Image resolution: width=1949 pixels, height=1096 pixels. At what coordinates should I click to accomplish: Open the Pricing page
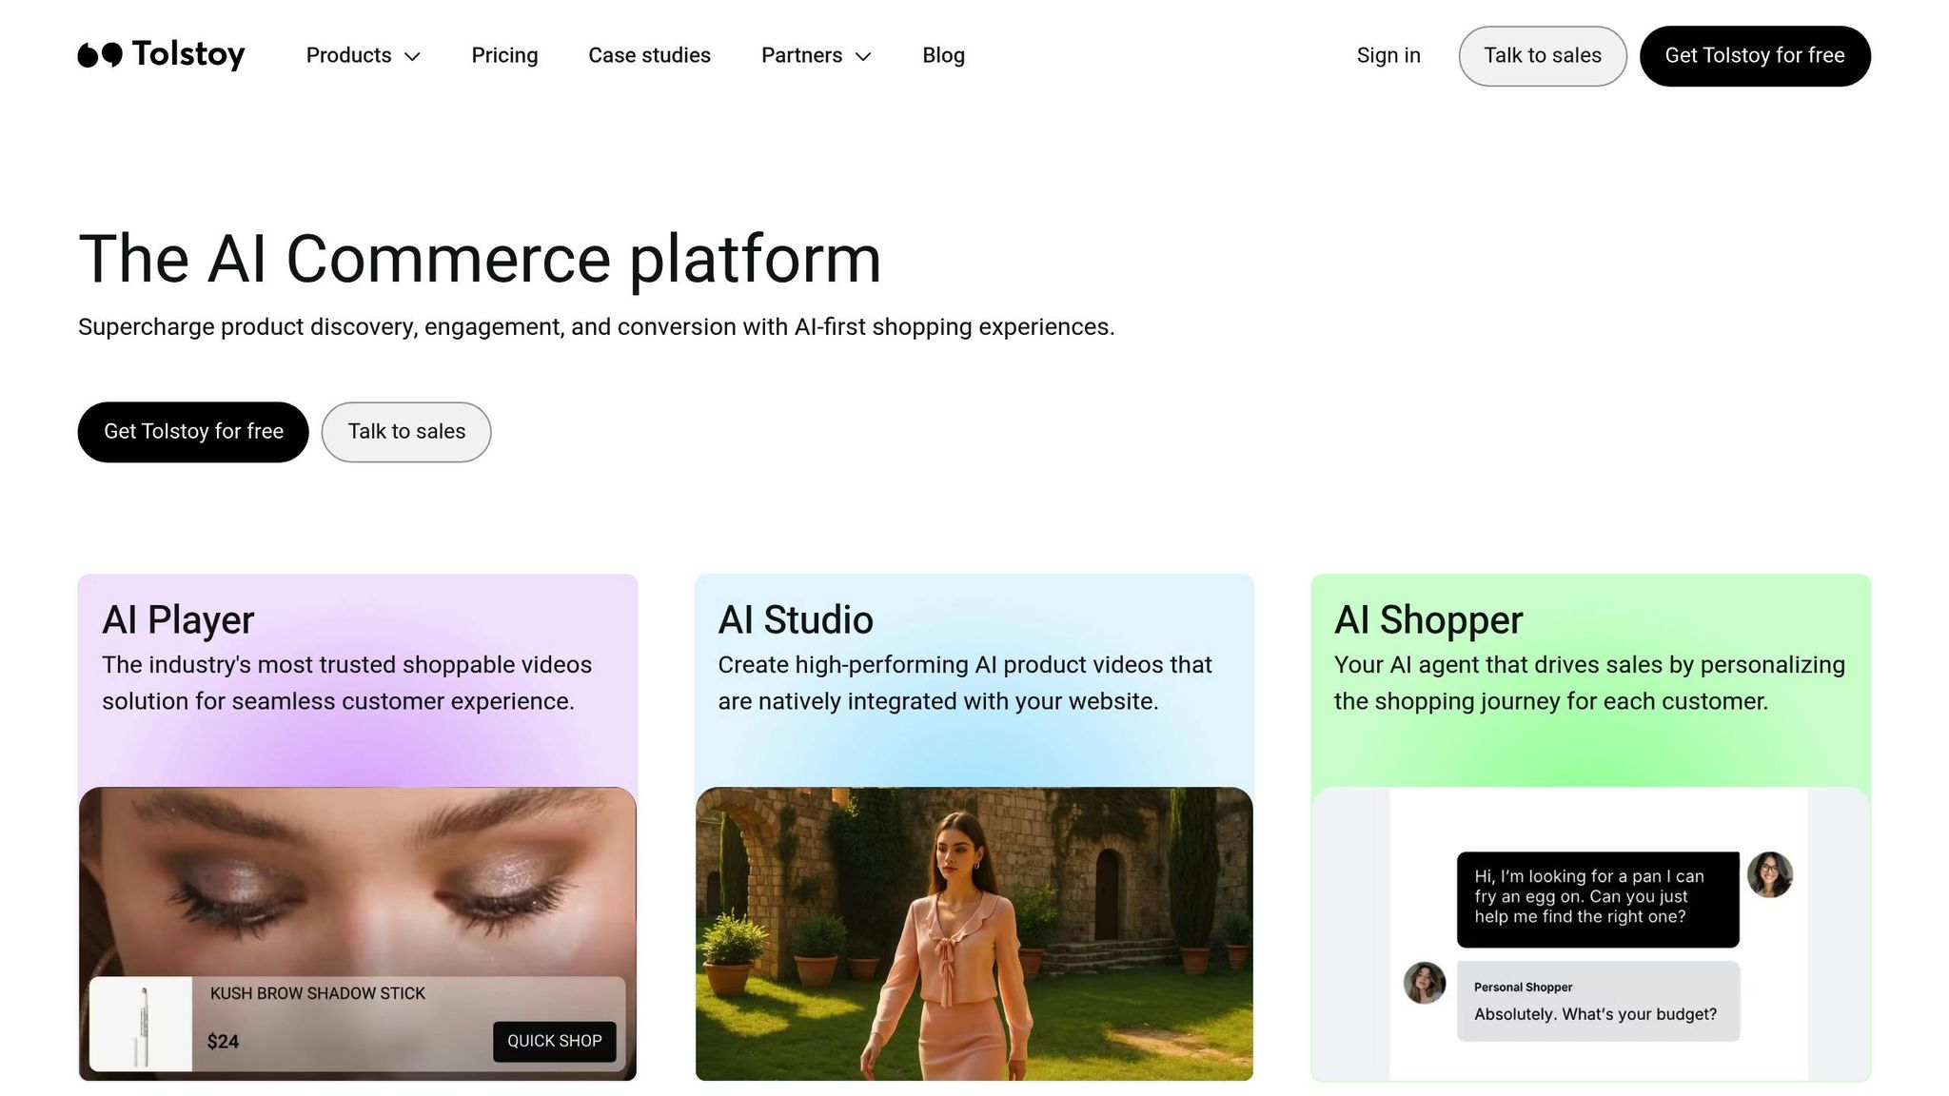[x=504, y=55]
